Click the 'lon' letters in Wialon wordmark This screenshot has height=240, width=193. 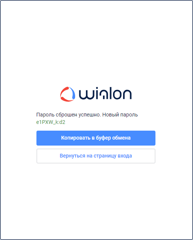click(120, 93)
